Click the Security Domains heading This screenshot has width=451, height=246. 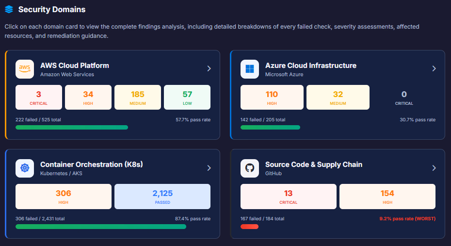pos(52,10)
